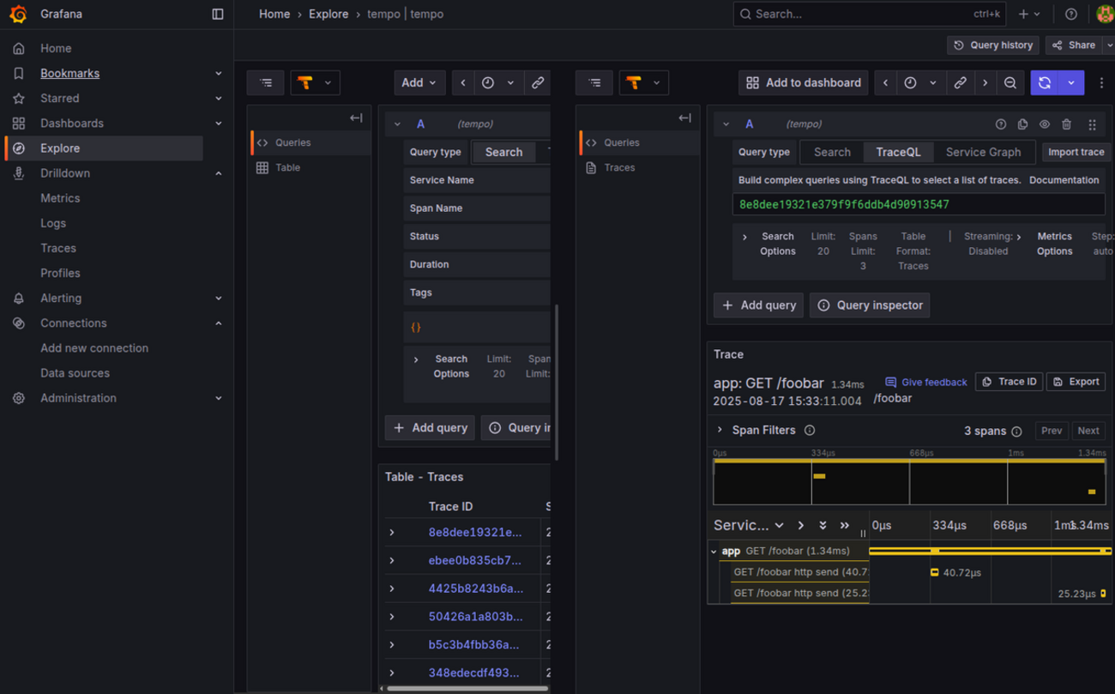Image resolution: width=1115 pixels, height=694 pixels.
Task: Expand the Dashboards menu section
Action: (x=218, y=124)
